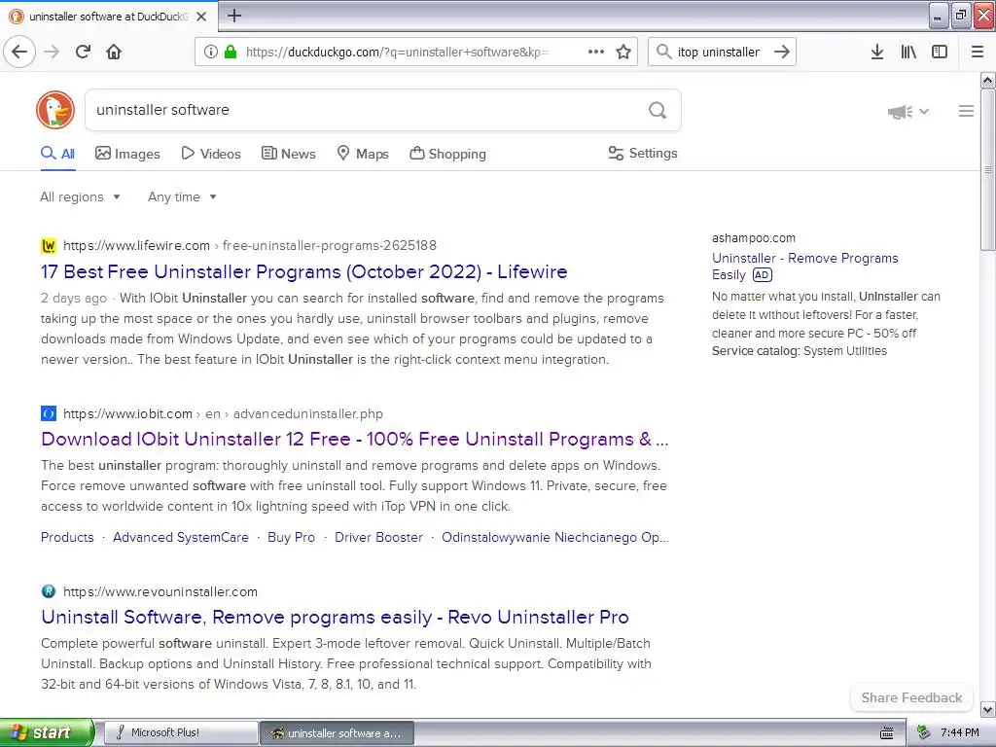Click Odinstalowywanie Niechcianego sitelink

point(555,537)
